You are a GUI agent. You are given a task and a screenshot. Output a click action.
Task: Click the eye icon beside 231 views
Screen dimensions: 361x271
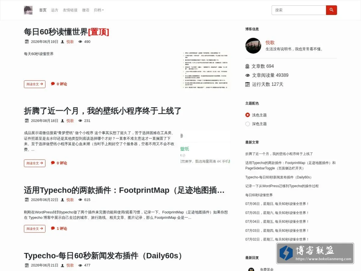pyautogui.click(x=80, y=121)
